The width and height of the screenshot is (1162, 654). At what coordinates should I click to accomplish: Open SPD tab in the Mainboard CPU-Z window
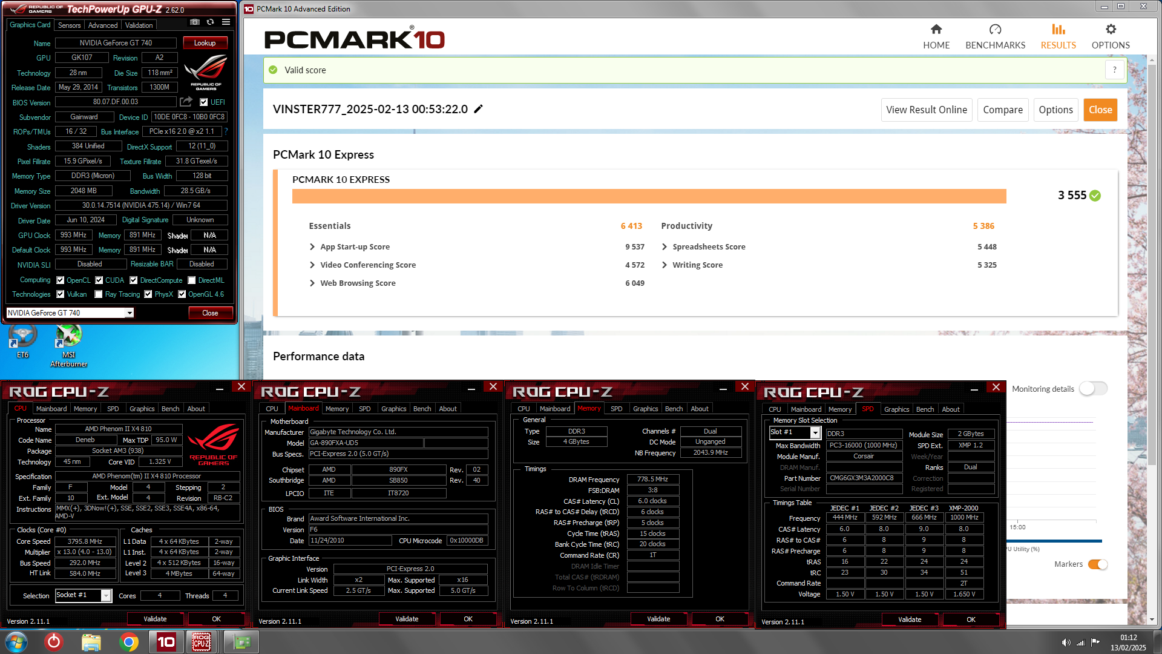(x=364, y=409)
